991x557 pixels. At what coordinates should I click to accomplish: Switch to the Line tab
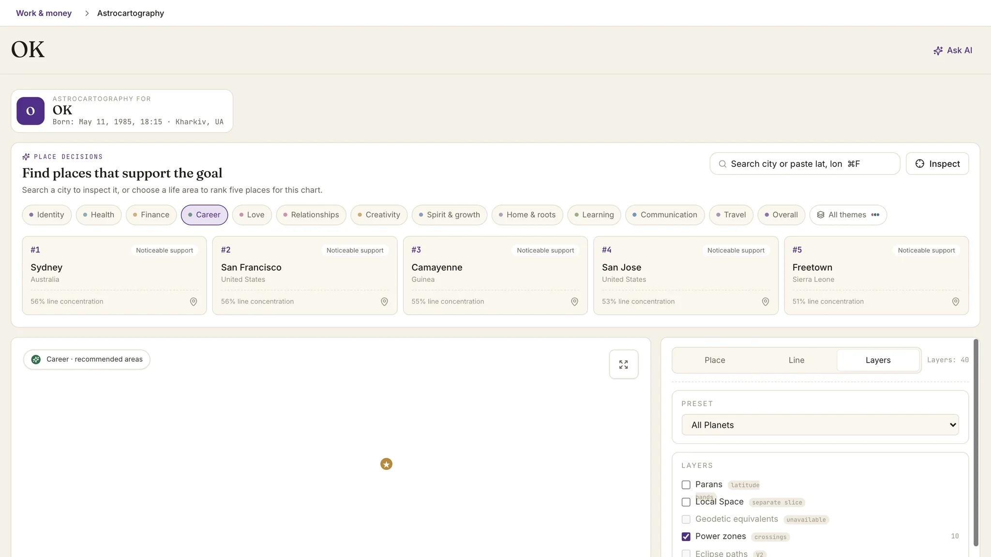(796, 360)
